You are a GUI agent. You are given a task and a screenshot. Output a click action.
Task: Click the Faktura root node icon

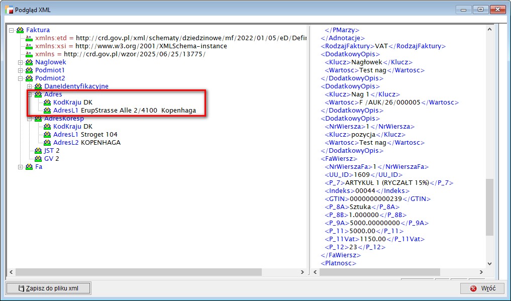click(20, 30)
